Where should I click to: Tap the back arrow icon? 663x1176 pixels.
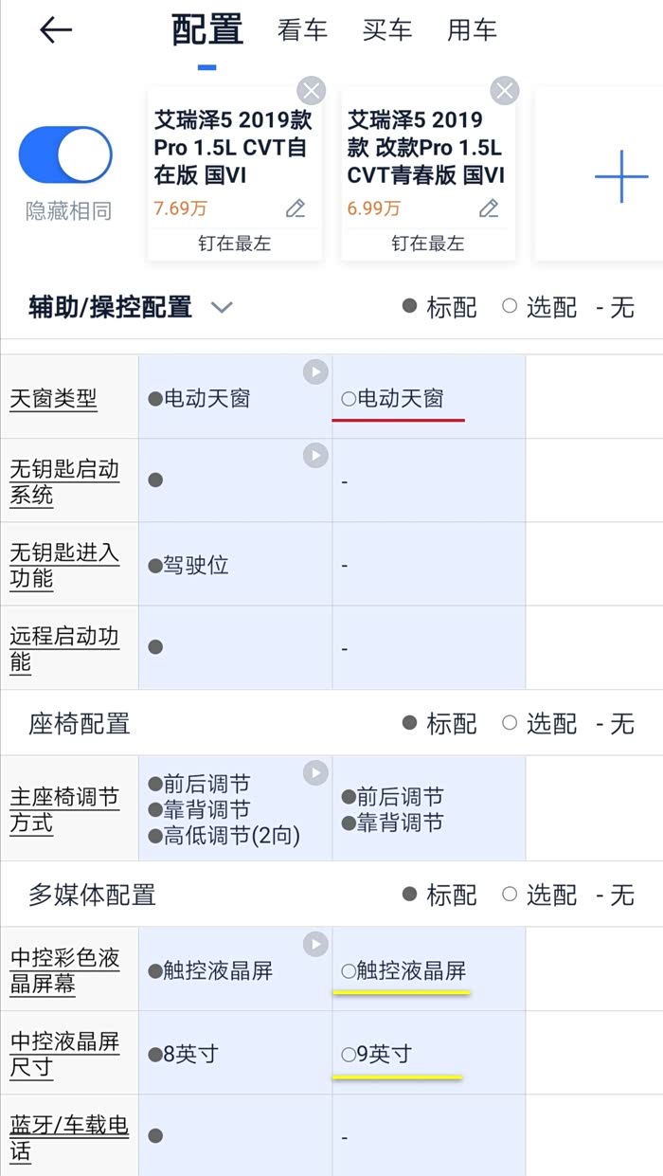coord(56,30)
